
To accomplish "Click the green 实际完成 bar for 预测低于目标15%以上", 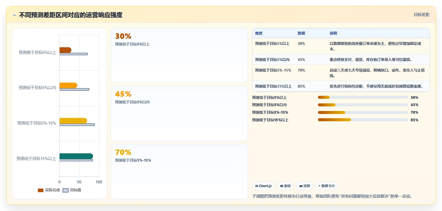I will (x=76, y=156).
